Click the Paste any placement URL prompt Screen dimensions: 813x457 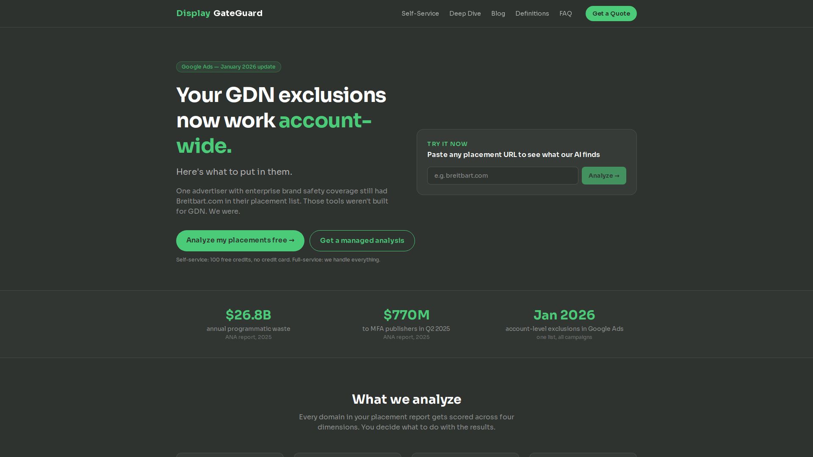(x=513, y=155)
